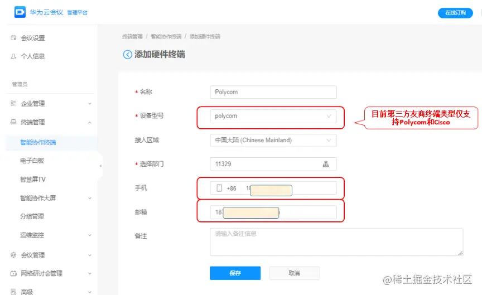Image resolution: width=482 pixels, height=295 pixels.
Task: Go to 智能协作终端 breadcrumb
Action: [166, 37]
